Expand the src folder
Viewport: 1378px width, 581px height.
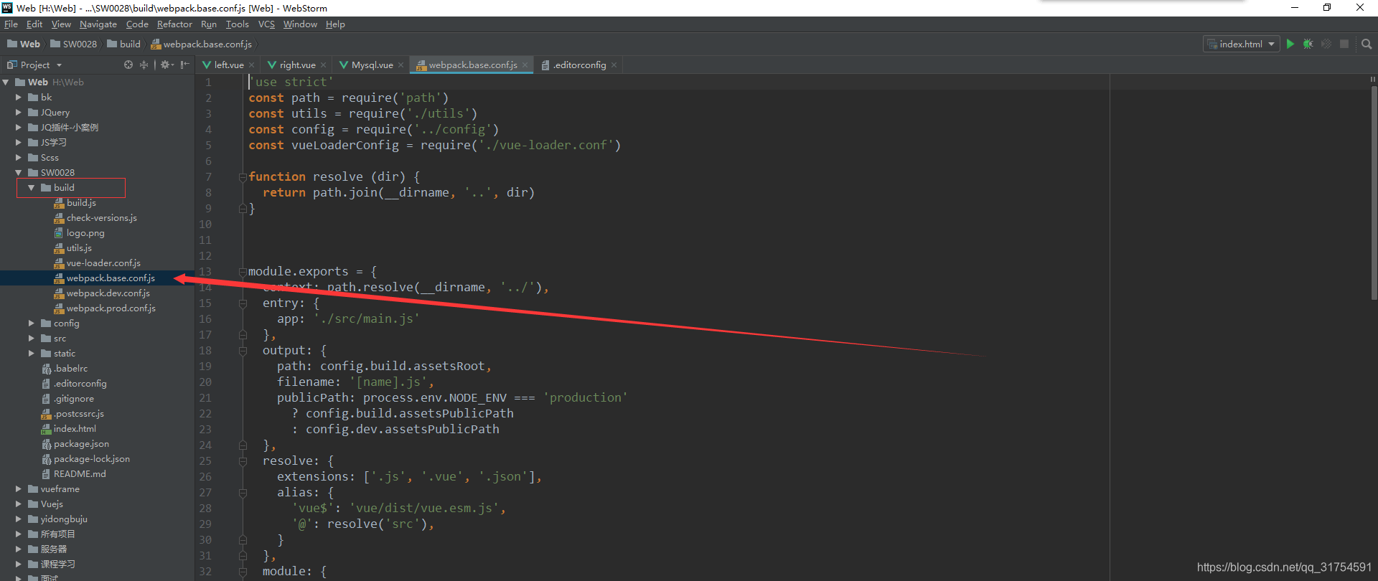pyautogui.click(x=31, y=338)
